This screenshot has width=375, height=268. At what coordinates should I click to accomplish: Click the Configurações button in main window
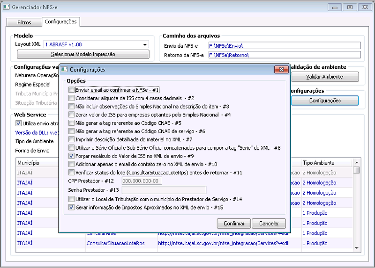(x=325, y=101)
